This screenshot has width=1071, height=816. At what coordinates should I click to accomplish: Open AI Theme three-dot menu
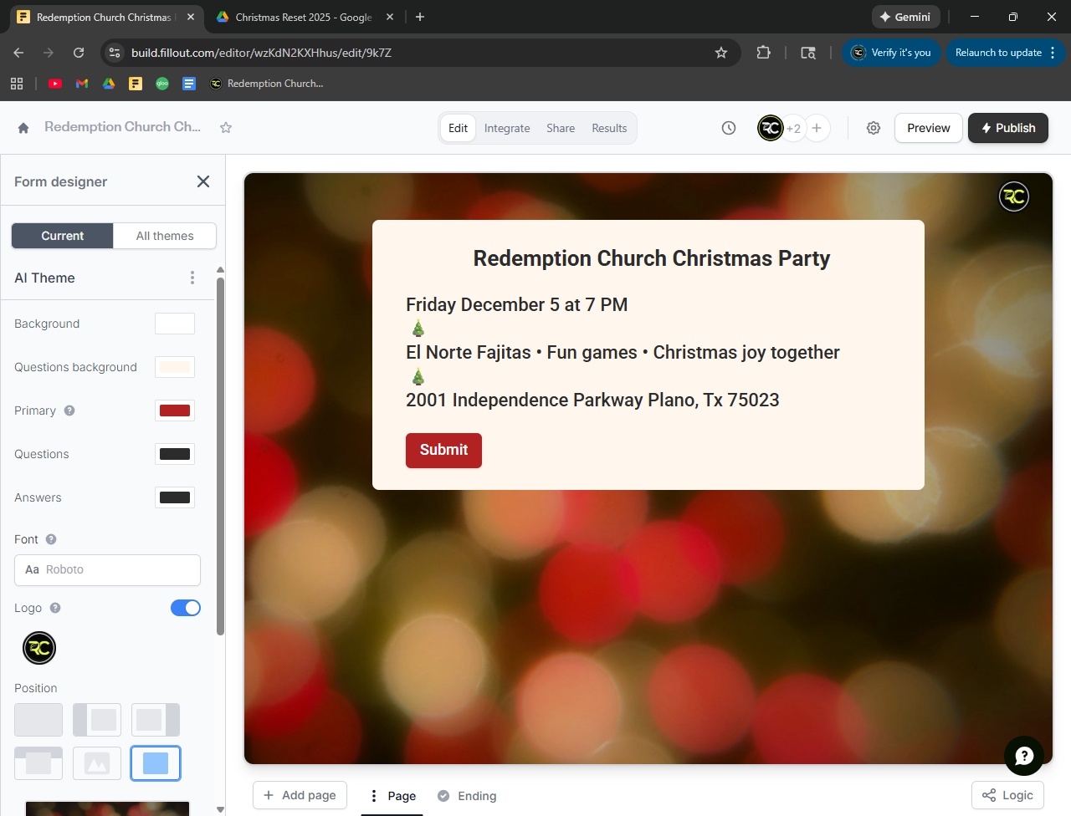point(192,278)
